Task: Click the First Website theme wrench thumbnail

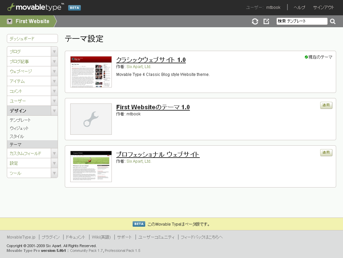Action: (x=91, y=119)
